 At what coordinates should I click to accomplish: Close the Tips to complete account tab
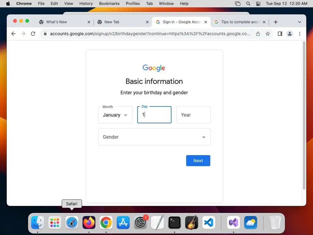[x=264, y=22]
